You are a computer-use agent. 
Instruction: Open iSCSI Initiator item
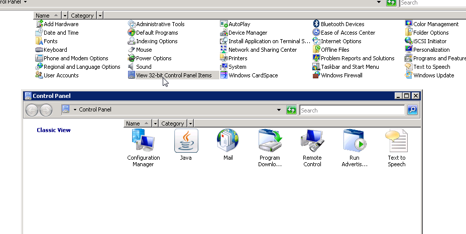coord(426,41)
